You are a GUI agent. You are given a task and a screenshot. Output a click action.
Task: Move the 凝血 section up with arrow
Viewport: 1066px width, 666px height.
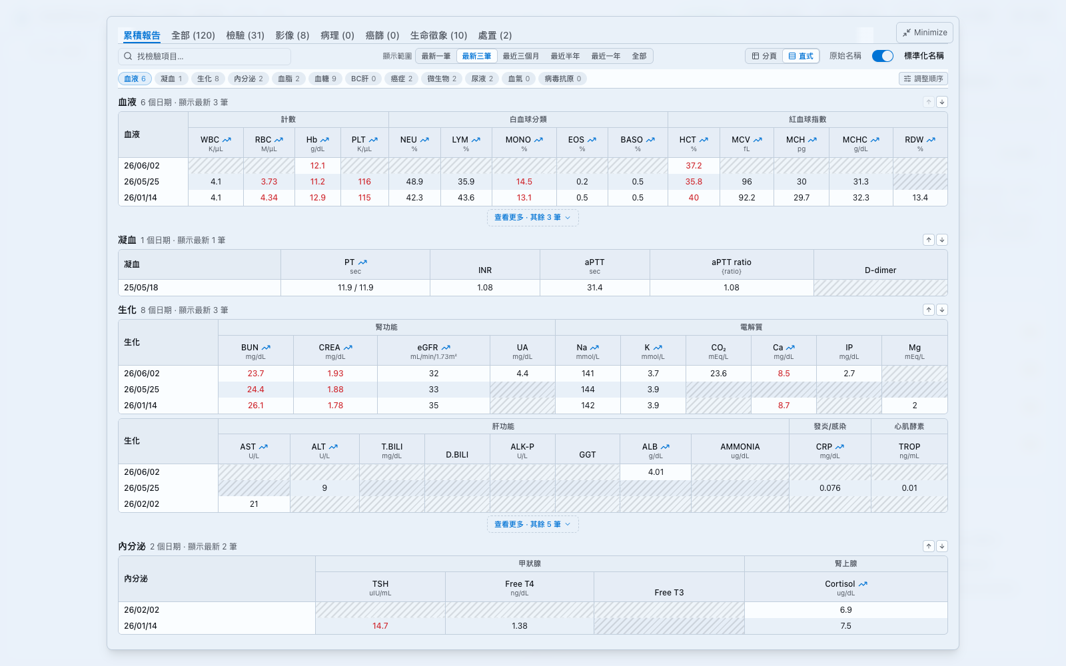(929, 240)
